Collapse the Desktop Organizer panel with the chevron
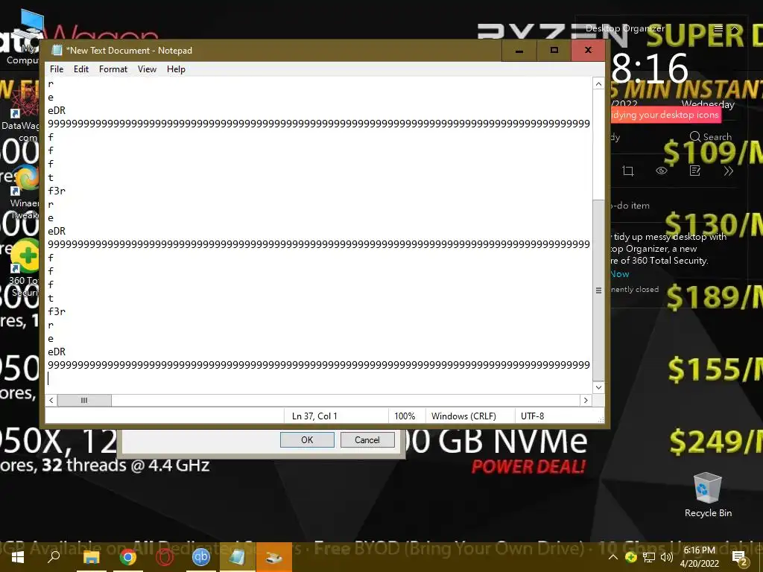The image size is (763, 572). click(x=735, y=29)
